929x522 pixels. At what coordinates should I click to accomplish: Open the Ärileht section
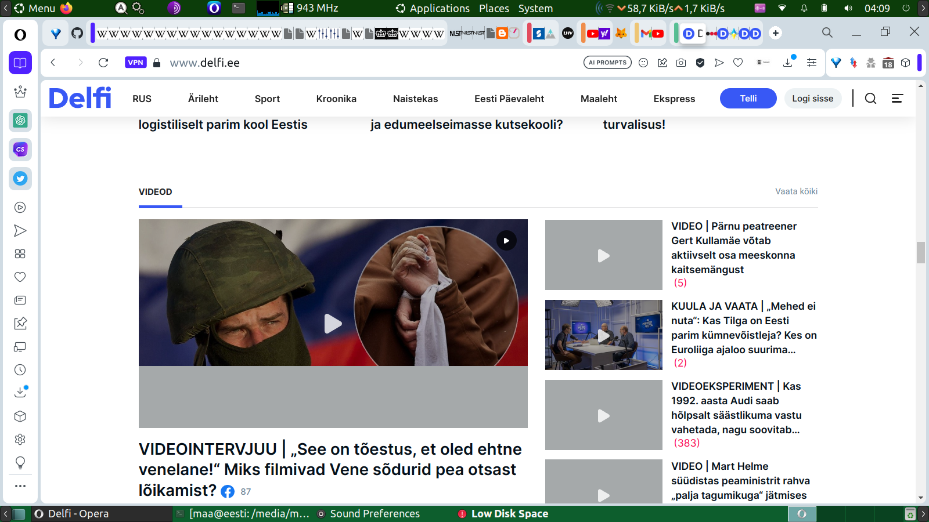[203, 99]
